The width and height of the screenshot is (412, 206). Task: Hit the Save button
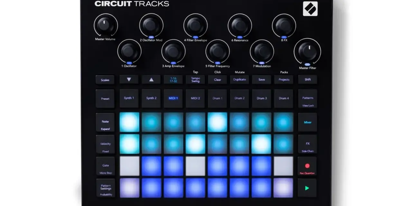(262, 80)
